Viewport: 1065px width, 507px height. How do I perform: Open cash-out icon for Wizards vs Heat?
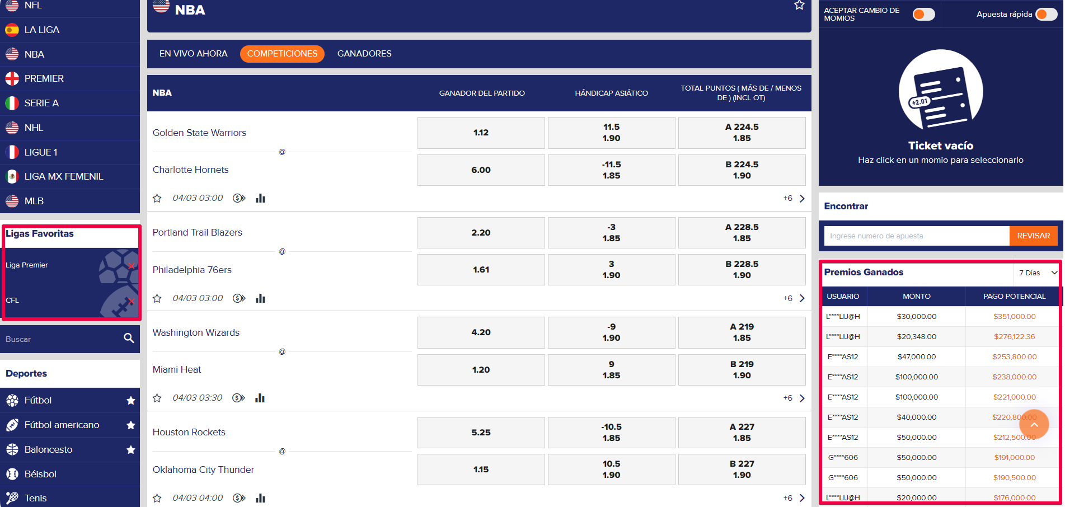click(239, 398)
